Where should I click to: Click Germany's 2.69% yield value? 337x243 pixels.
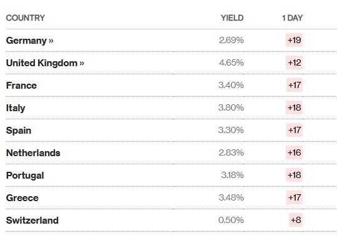[x=231, y=40]
